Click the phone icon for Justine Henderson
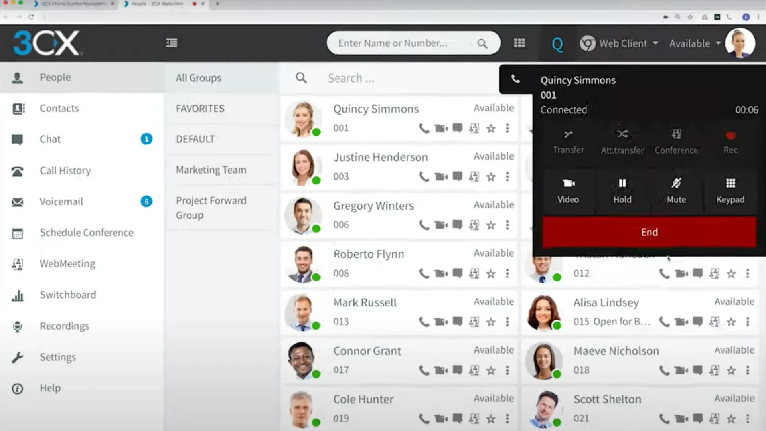The image size is (766, 431). (424, 176)
